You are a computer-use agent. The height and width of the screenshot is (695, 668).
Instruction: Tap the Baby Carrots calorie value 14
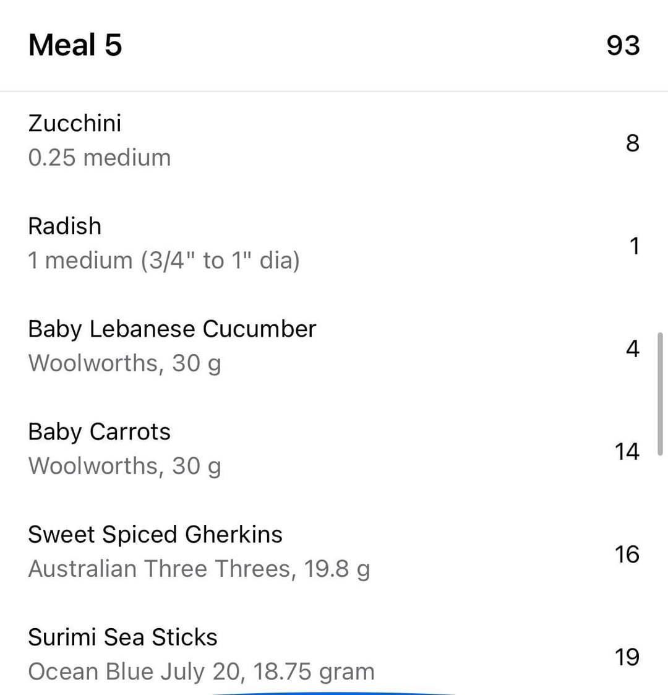[x=627, y=452]
